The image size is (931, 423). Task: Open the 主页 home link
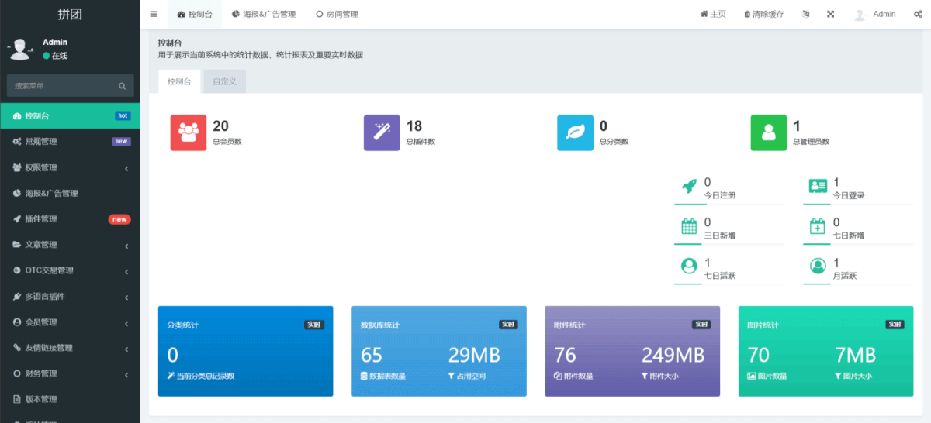click(713, 14)
